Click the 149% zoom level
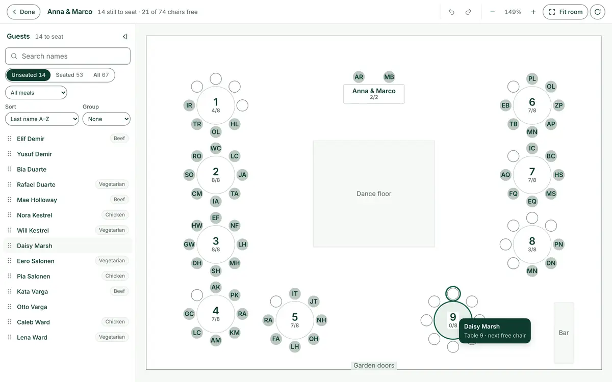The height and width of the screenshot is (382, 612). coord(513,12)
